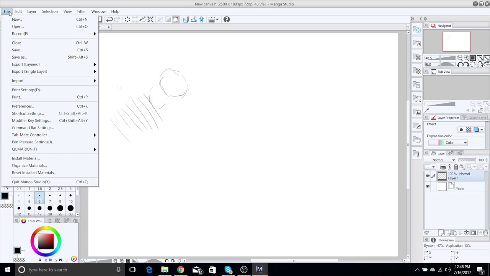Viewport: 490px width, 276px height.
Task: Select brush size 25
Action: (x=60, y=210)
